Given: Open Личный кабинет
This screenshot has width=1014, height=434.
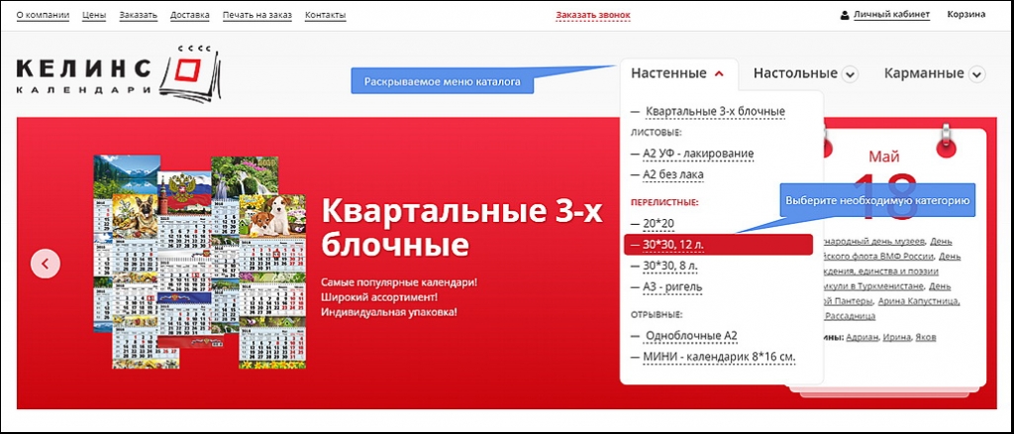Looking at the screenshot, I should click(x=892, y=14).
